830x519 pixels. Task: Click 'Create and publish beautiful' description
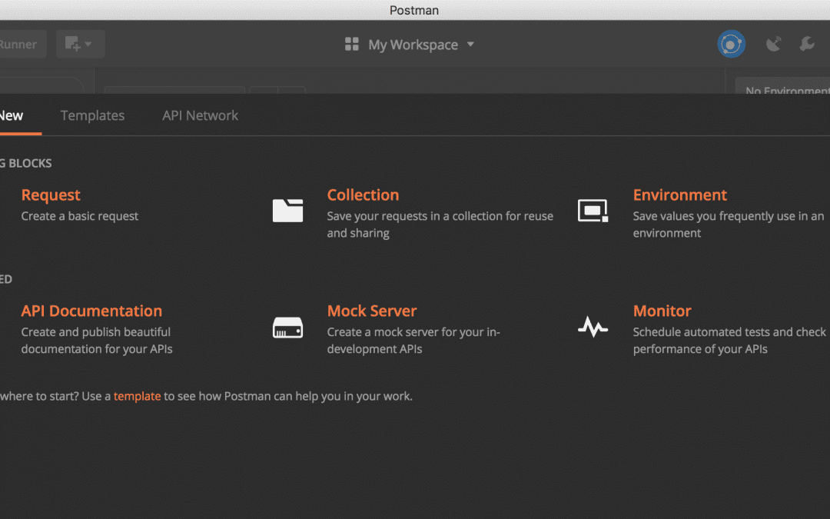(97, 341)
